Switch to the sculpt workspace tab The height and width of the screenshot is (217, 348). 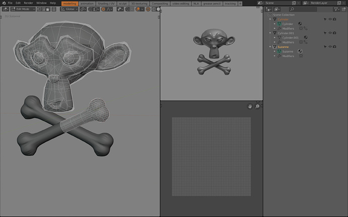123,4
